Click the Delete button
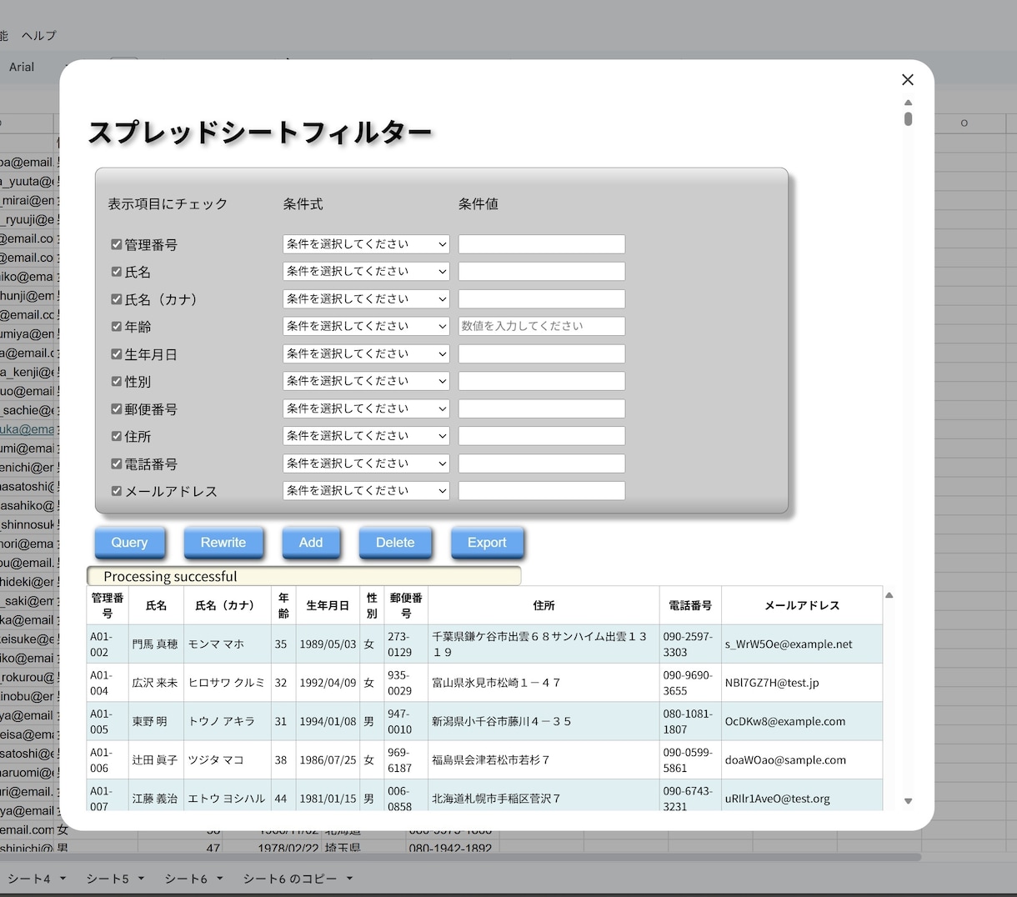 395,542
